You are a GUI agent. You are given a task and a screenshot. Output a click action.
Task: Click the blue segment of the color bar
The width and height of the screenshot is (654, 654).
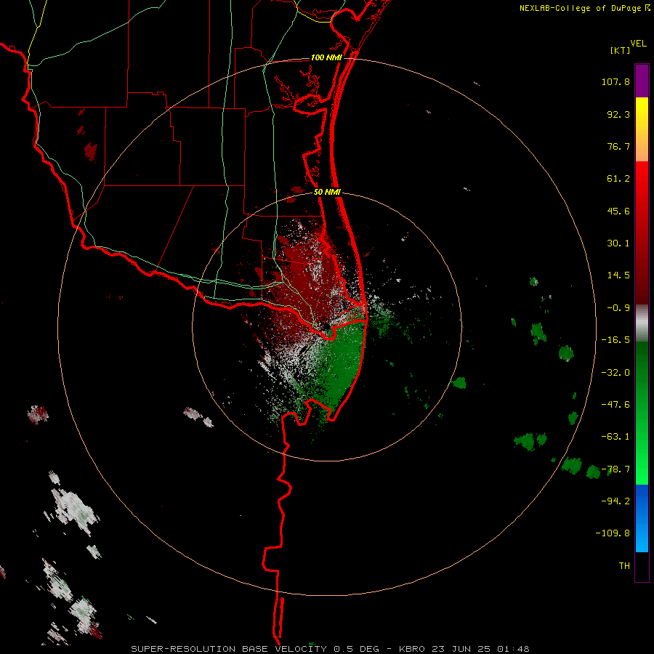pyautogui.click(x=642, y=518)
